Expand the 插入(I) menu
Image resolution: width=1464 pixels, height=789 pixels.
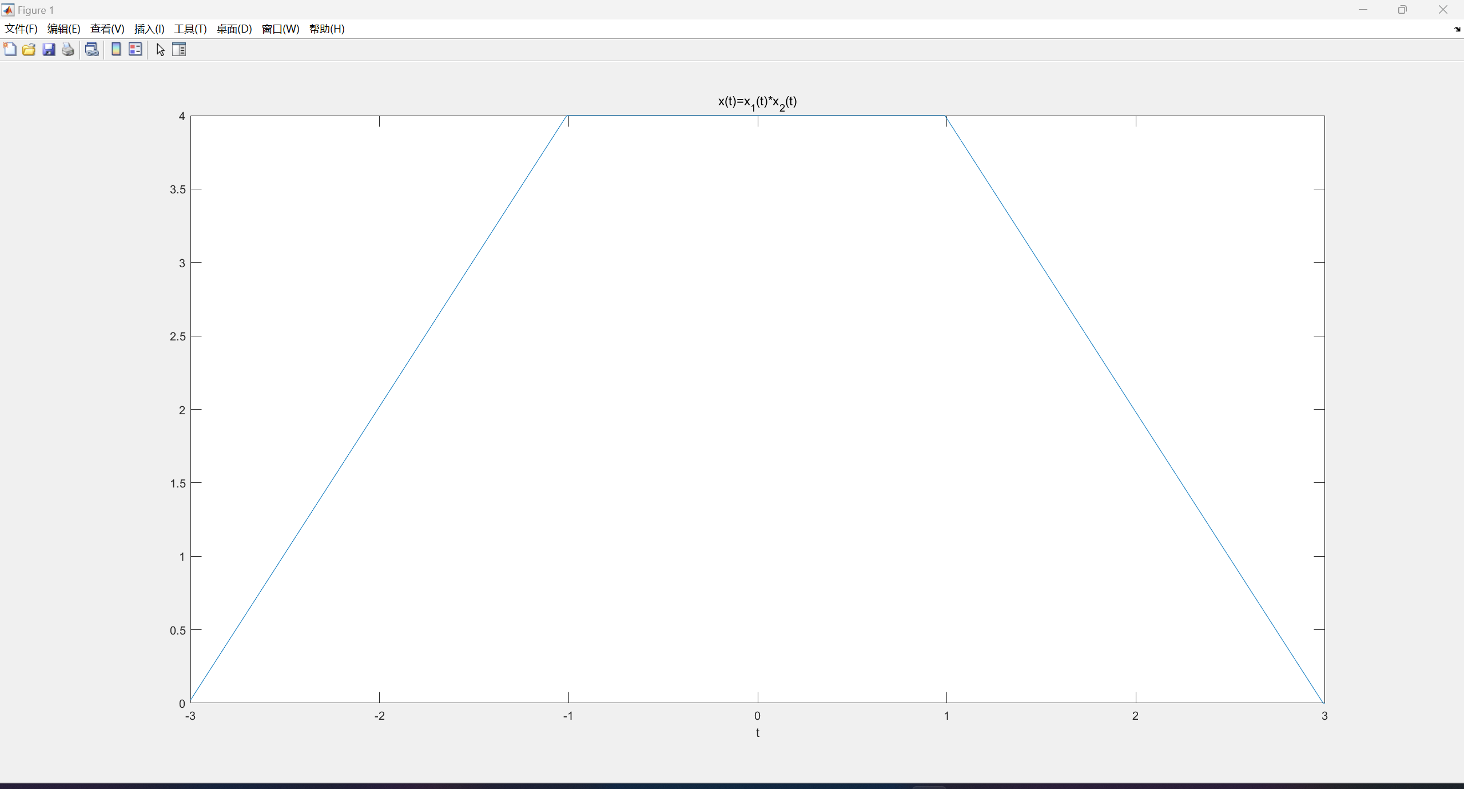click(149, 29)
